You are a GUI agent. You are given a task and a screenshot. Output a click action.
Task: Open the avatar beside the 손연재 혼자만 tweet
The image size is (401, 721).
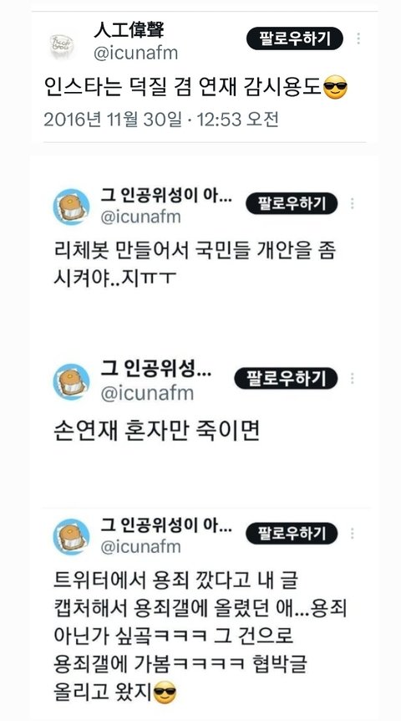71,381
